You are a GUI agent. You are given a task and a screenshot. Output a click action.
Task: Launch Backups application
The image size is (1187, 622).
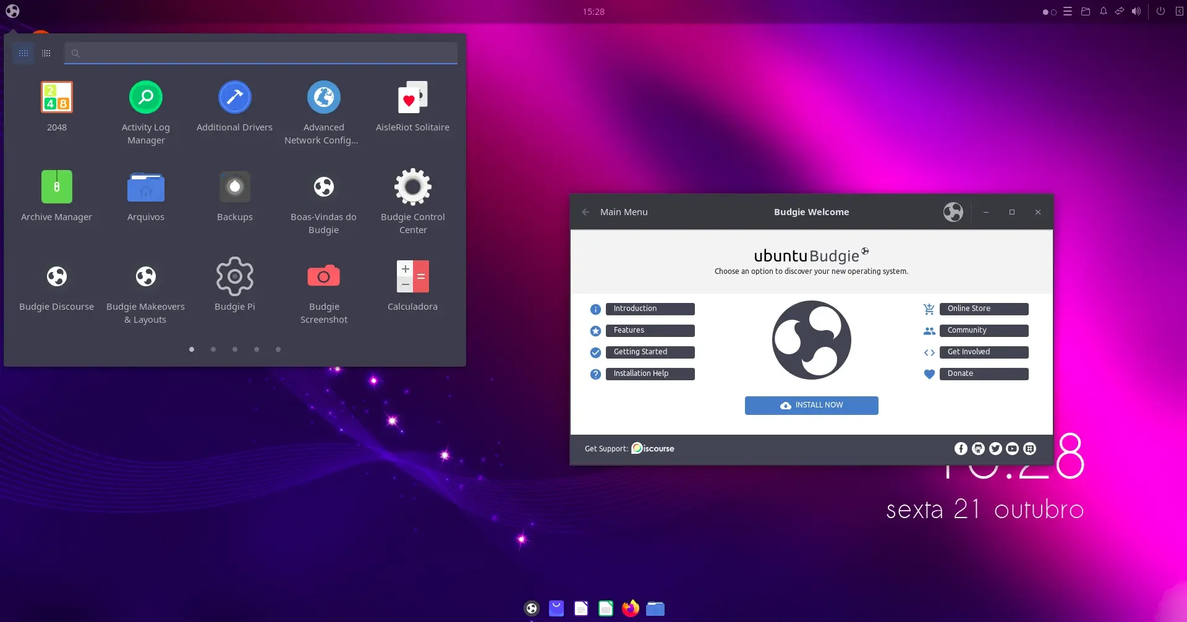[235, 196]
